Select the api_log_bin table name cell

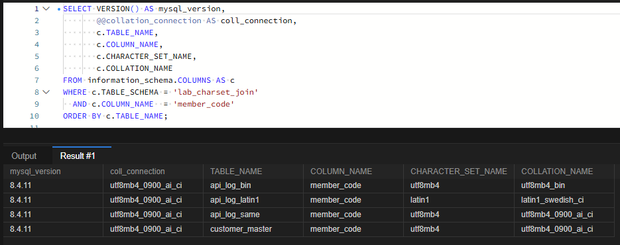point(253,185)
